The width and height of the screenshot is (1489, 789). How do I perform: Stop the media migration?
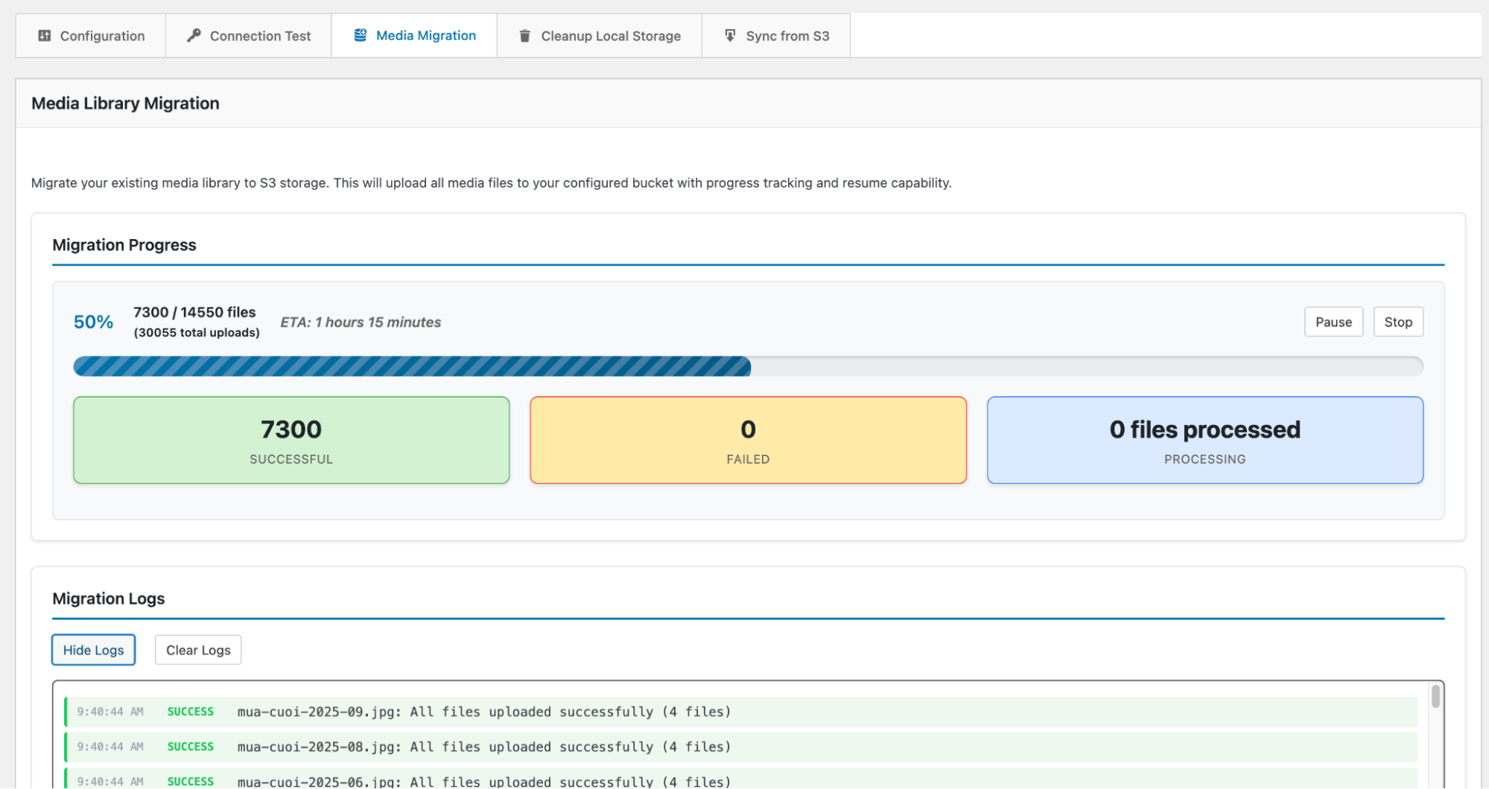click(1397, 322)
